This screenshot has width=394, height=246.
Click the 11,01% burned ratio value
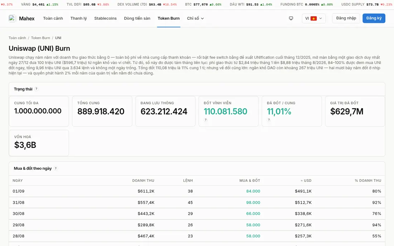coord(279,111)
